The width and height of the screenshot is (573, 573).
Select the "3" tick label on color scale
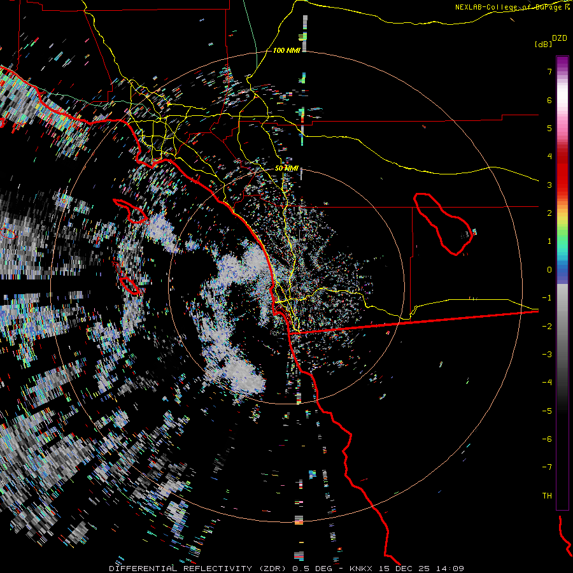point(549,185)
